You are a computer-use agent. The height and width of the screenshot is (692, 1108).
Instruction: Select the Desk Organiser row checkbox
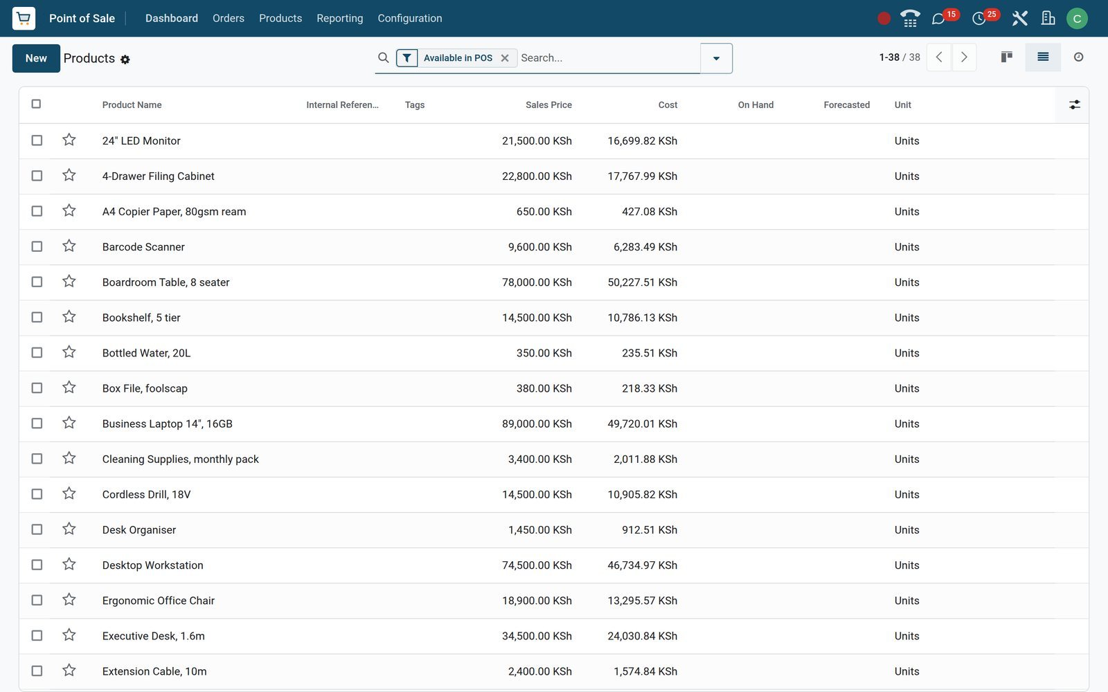click(x=37, y=529)
